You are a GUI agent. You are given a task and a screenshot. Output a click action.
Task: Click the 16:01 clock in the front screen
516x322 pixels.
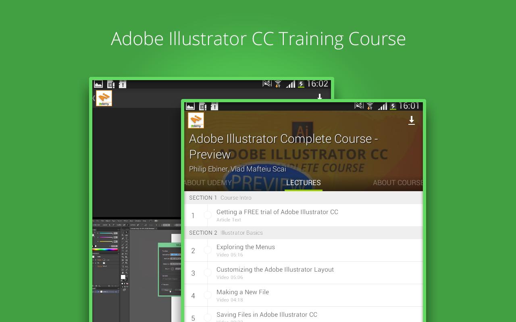coord(409,106)
